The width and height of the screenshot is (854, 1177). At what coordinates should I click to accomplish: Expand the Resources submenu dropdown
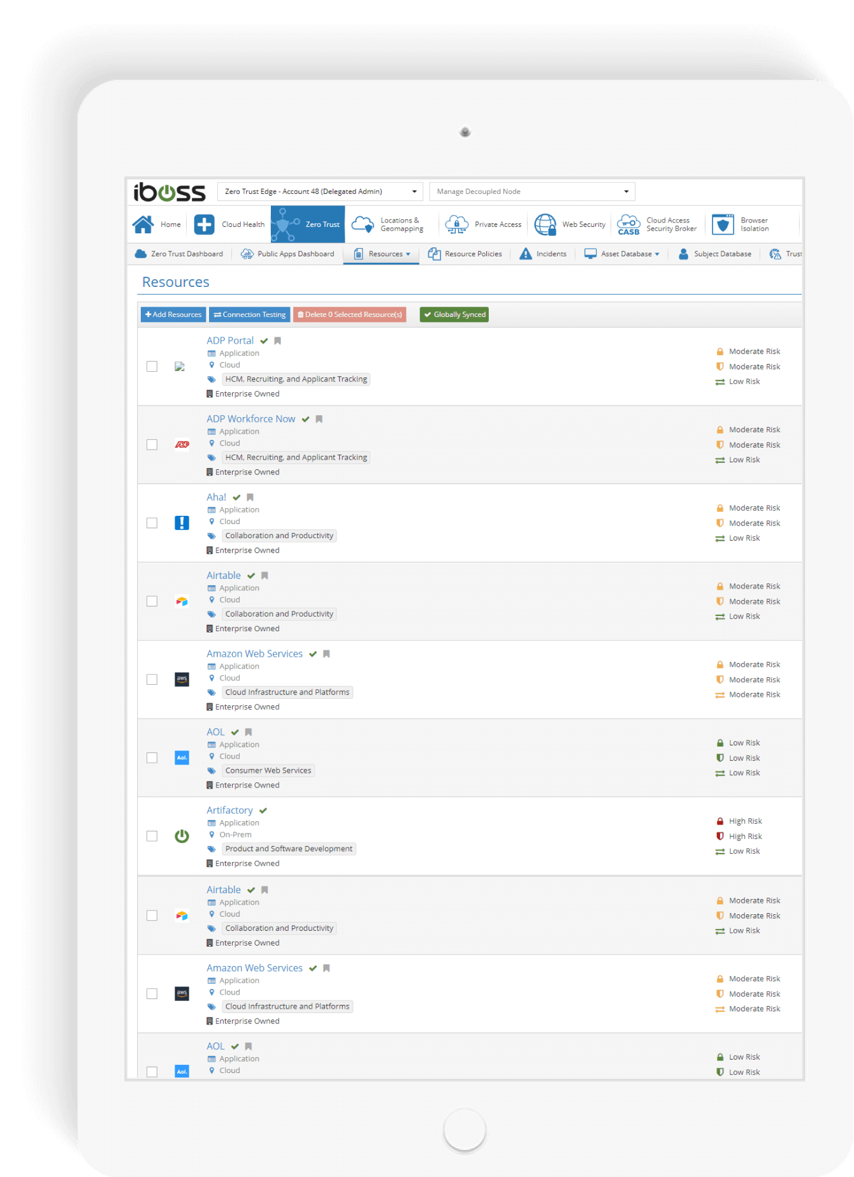pos(408,254)
